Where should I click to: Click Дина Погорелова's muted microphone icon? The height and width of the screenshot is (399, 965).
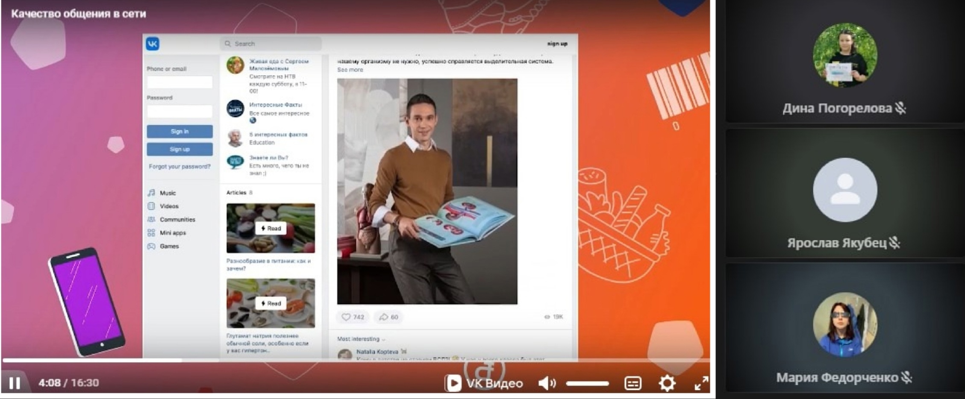point(900,108)
